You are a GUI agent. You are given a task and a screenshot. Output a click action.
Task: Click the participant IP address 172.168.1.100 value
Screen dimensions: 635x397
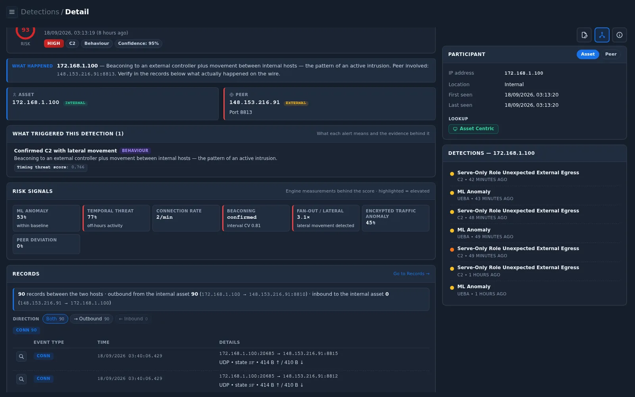tap(523, 73)
